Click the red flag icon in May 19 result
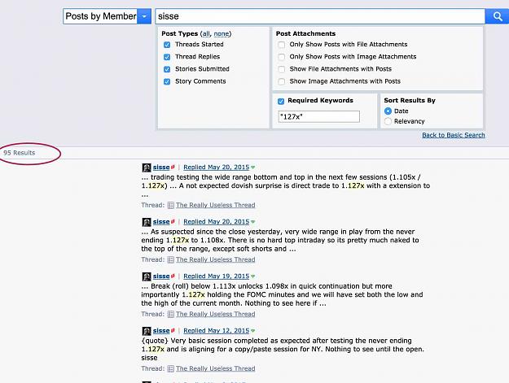The height and width of the screenshot is (383, 509). click(173, 276)
